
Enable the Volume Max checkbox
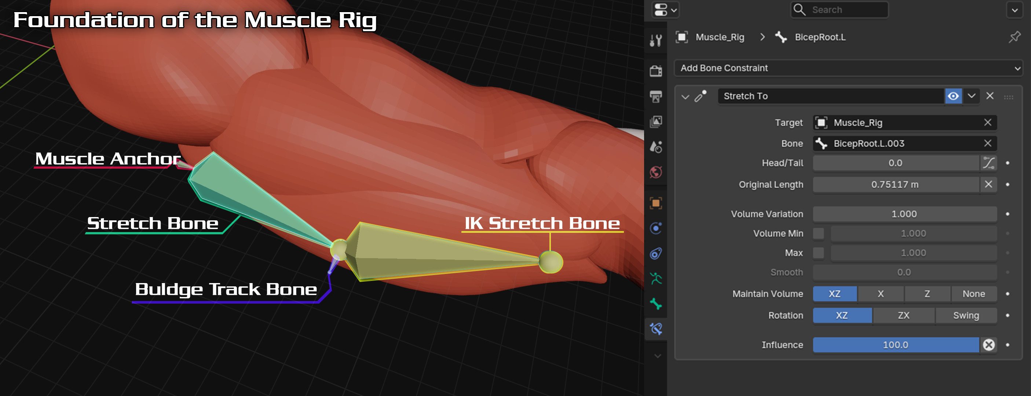coord(819,252)
